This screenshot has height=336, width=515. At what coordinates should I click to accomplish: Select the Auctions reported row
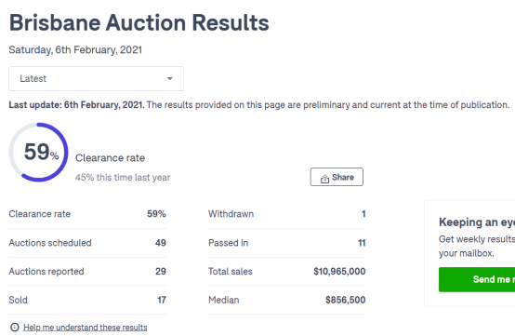click(x=87, y=272)
